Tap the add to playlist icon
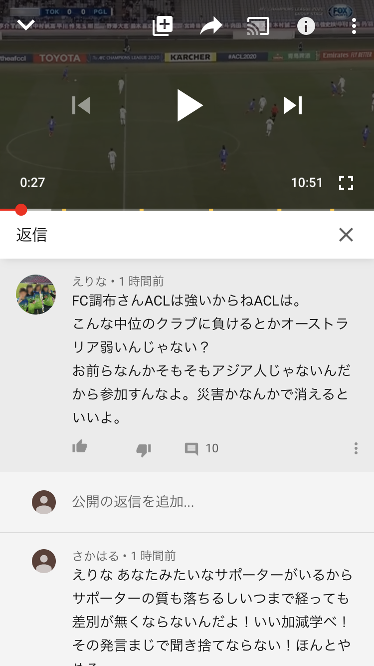 [x=163, y=26]
